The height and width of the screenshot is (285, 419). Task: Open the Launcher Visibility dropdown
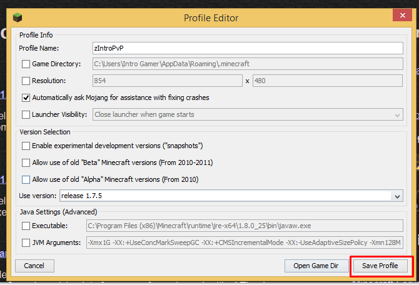coord(248,114)
